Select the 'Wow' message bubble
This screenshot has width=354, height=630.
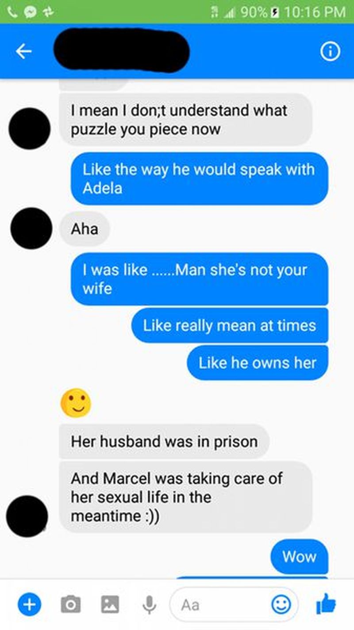click(300, 556)
